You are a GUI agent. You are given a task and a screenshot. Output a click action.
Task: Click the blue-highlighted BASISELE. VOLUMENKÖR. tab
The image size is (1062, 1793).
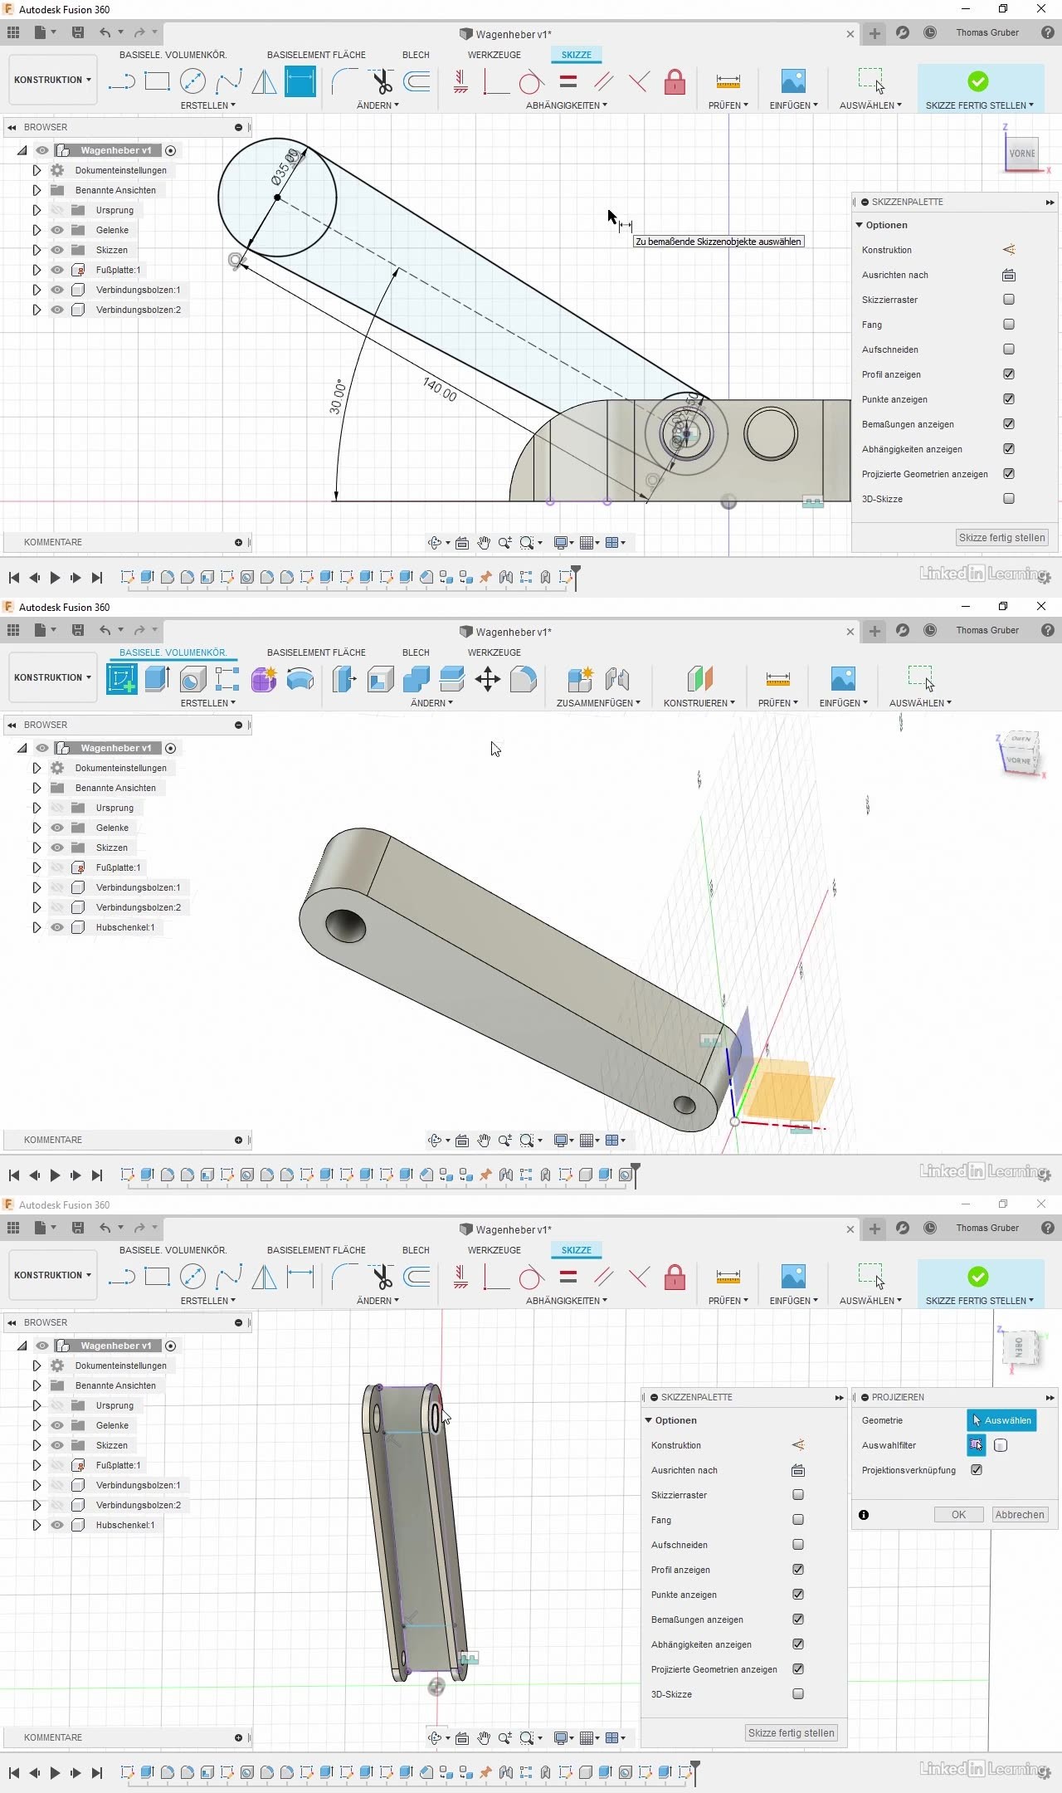173,652
